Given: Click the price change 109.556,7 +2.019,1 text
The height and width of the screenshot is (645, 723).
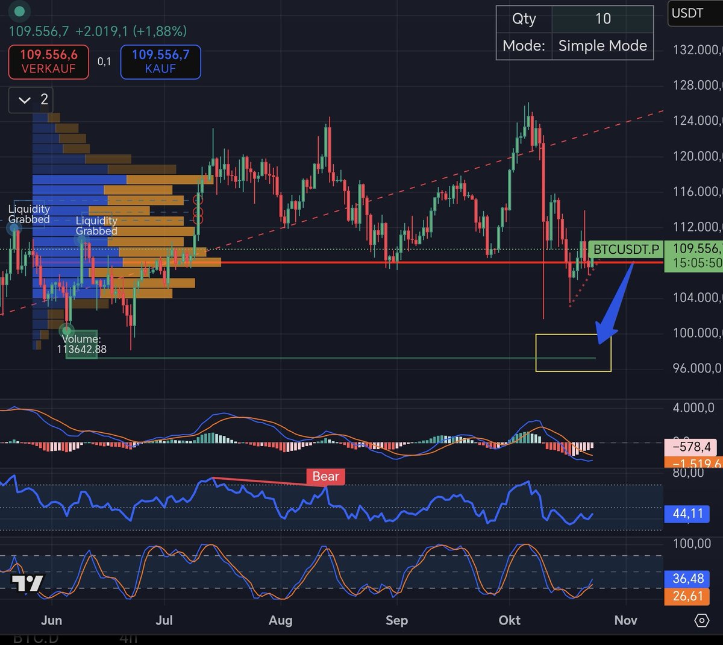Looking at the screenshot, I should (98, 31).
